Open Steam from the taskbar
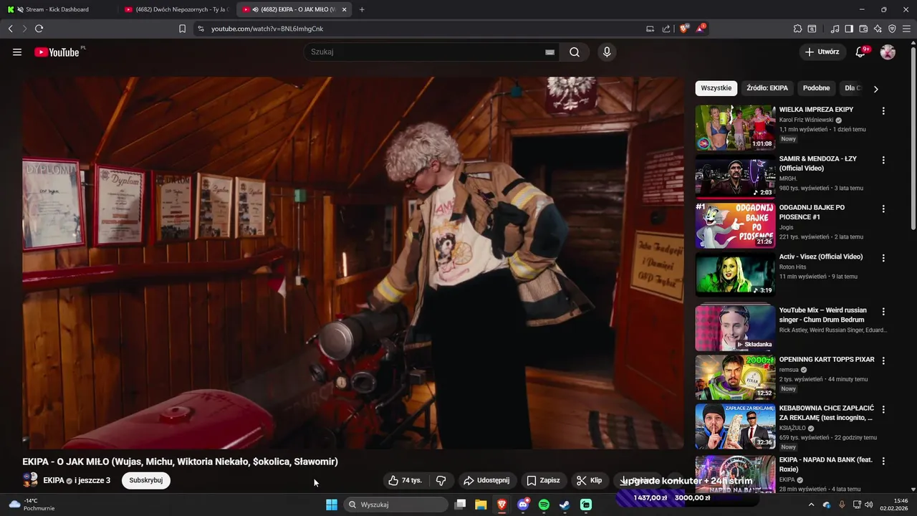The width and height of the screenshot is (917, 516). [565, 505]
